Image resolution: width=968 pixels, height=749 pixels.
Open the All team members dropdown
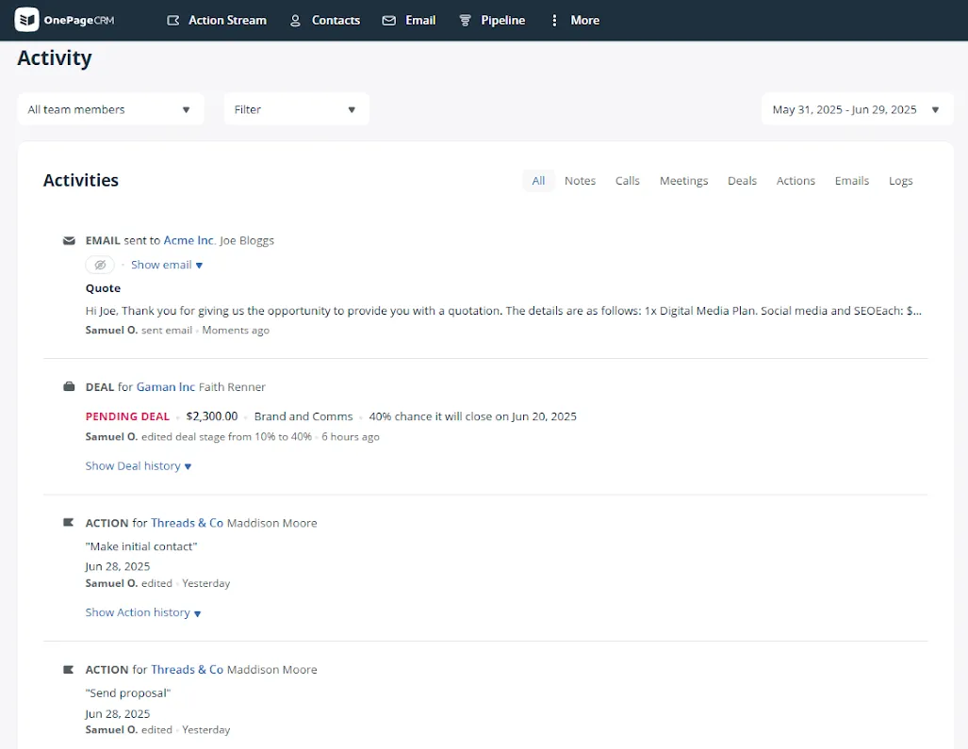pyautogui.click(x=110, y=109)
